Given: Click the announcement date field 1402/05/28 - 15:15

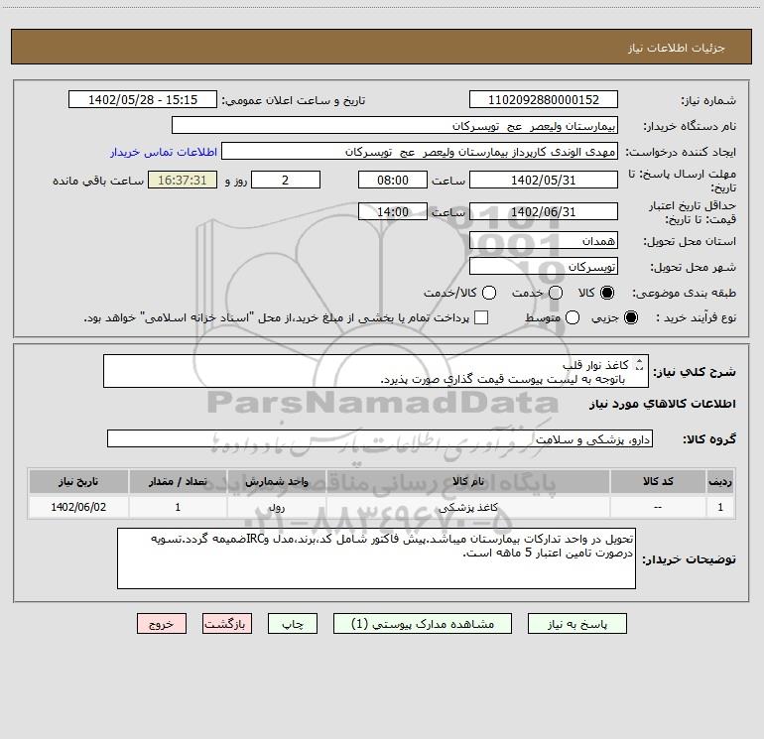Looking at the screenshot, I should 143,99.
